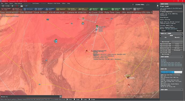This screenshot has width=185, height=101.
Task: Open Throttle & Altitude settings
Action: pyautogui.click(x=39, y=9)
